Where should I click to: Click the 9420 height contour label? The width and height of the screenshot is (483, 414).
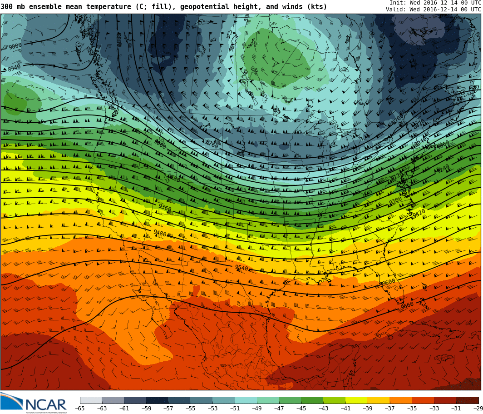pyautogui.click(x=419, y=213)
